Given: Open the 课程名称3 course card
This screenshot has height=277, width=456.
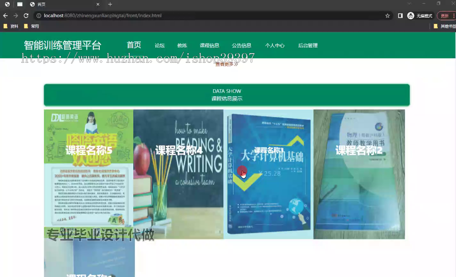Looking at the screenshot, I should 269,174.
